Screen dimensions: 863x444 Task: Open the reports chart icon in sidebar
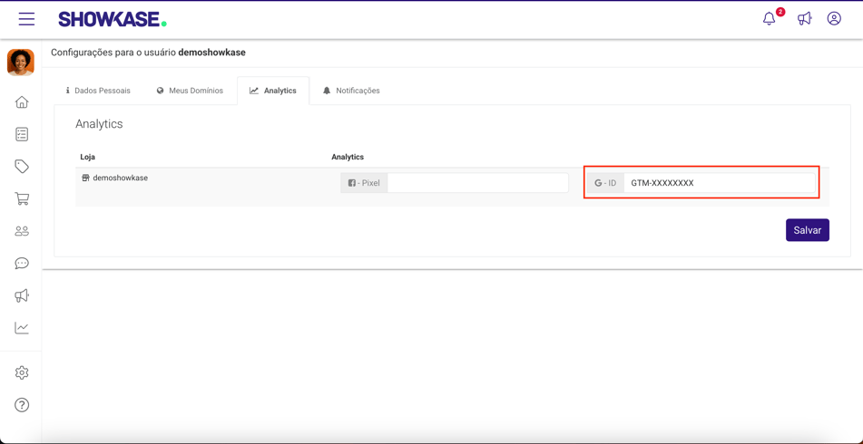point(22,328)
